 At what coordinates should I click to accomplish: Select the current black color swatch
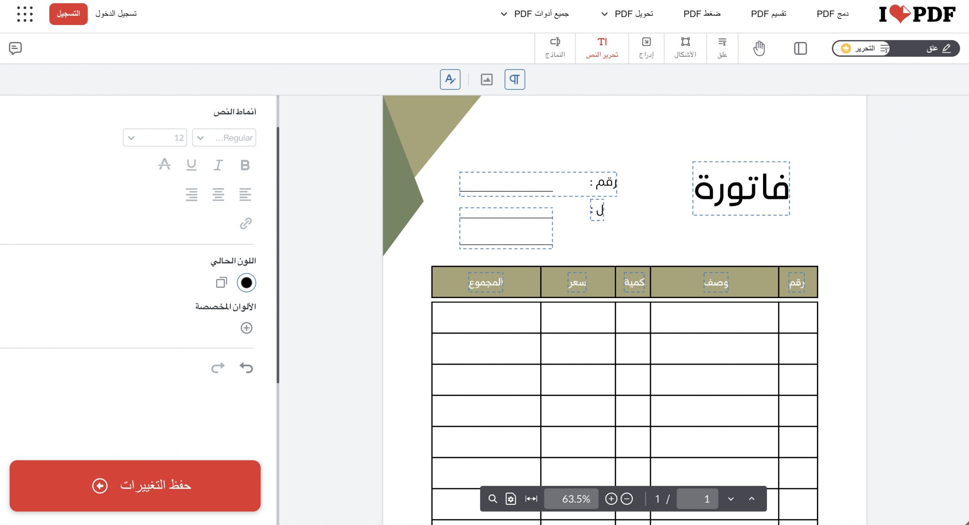pos(246,283)
